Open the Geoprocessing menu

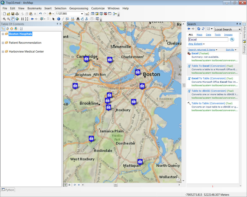pyautogui.click(x=79, y=8)
